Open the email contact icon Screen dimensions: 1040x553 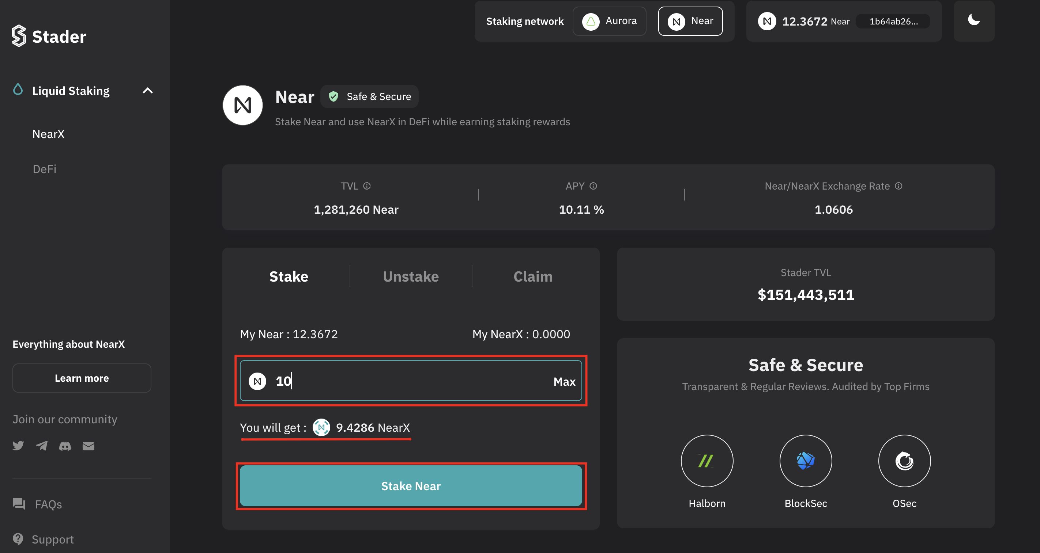point(88,446)
